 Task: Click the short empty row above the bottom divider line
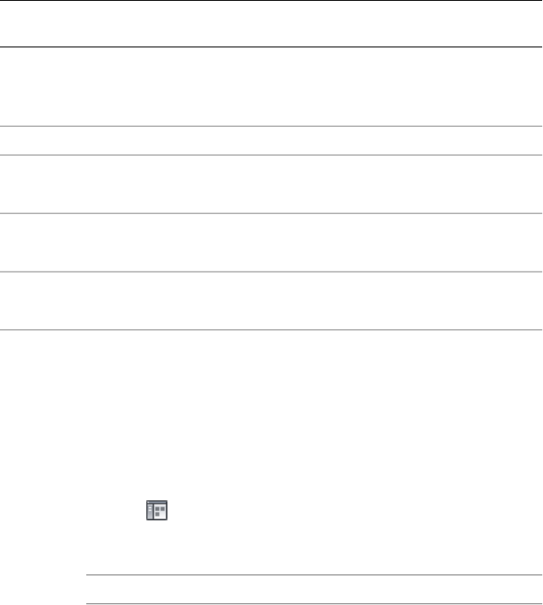click(314, 589)
